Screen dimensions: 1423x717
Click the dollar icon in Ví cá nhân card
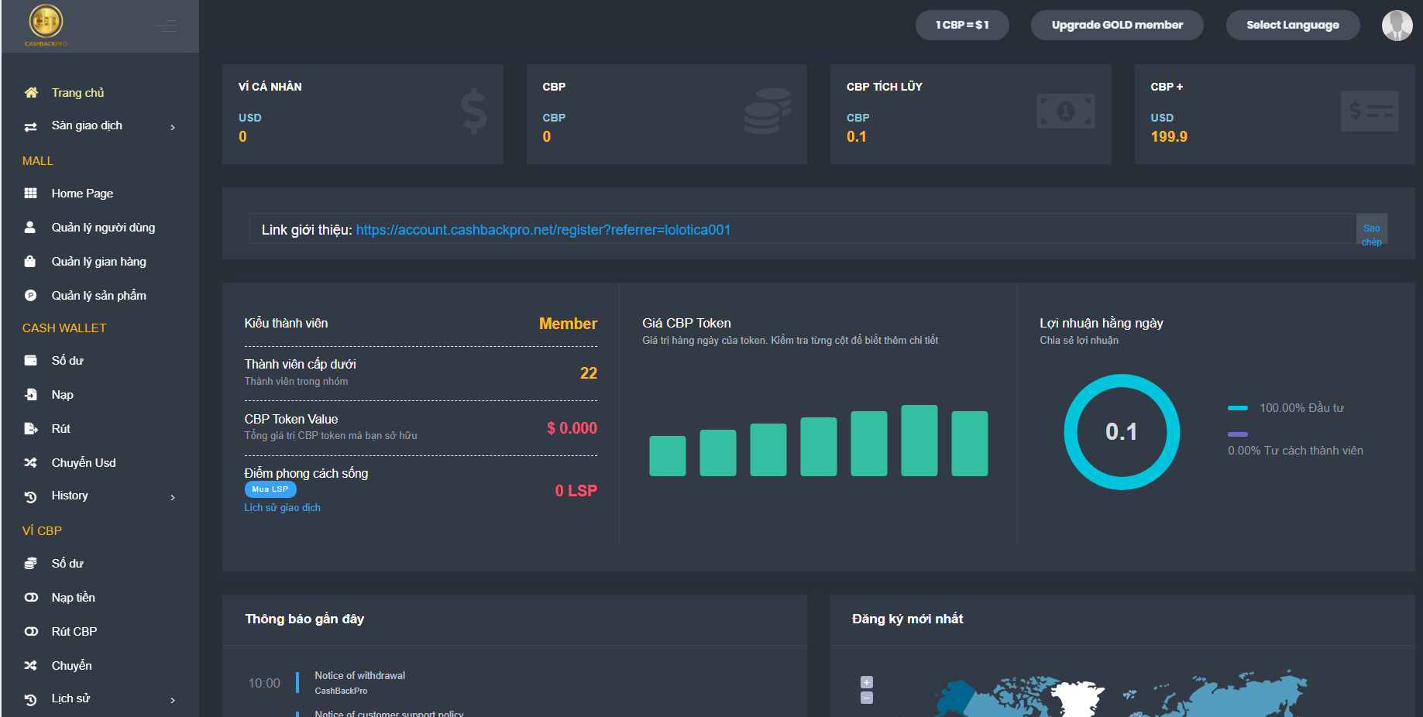coord(473,111)
